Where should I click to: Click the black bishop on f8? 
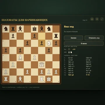point(42,29)
